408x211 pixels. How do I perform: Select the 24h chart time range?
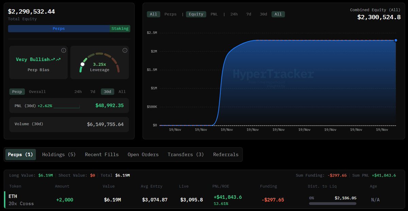pyautogui.click(x=234, y=14)
